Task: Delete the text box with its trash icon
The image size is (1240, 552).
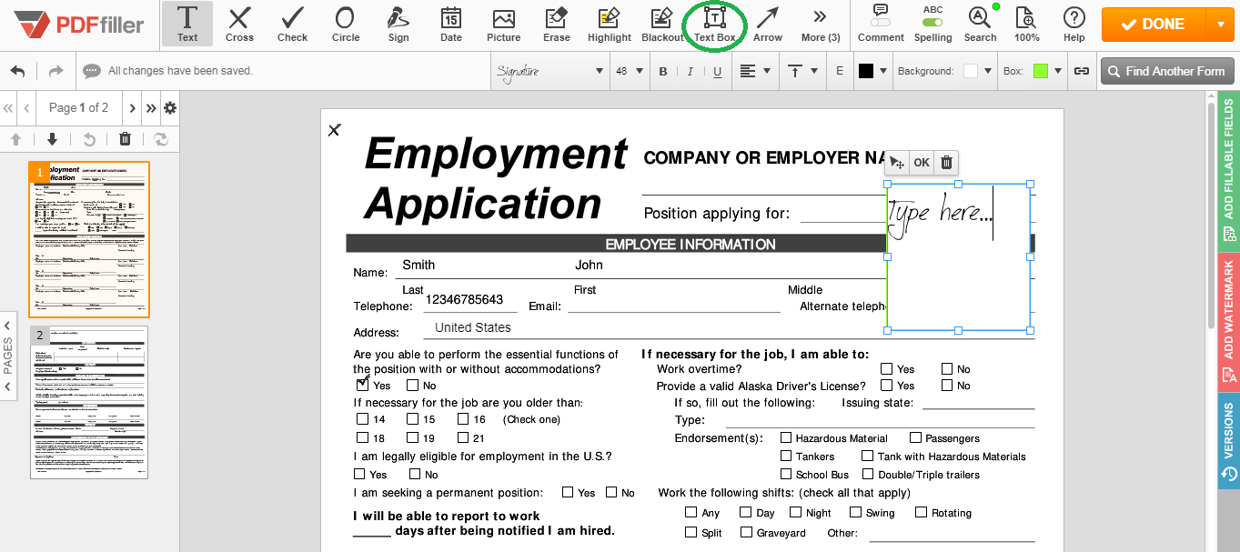Action: 946,163
